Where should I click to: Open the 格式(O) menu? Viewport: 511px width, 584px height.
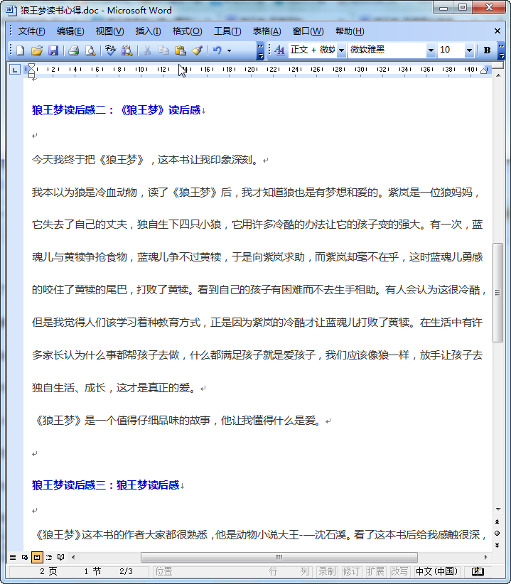pyautogui.click(x=188, y=31)
